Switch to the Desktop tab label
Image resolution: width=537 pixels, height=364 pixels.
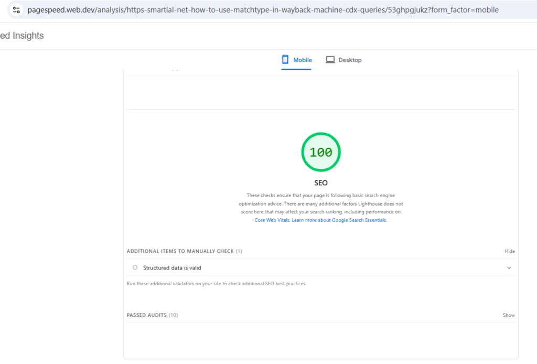pyautogui.click(x=350, y=60)
